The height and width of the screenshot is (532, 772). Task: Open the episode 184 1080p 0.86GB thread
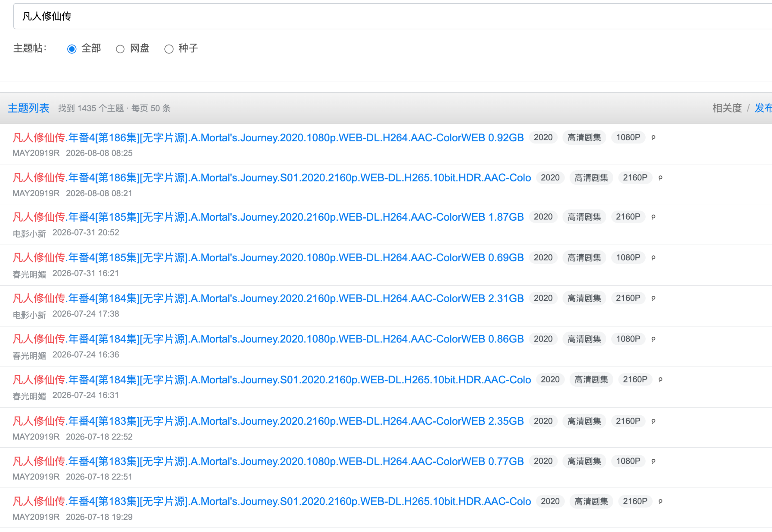click(268, 339)
